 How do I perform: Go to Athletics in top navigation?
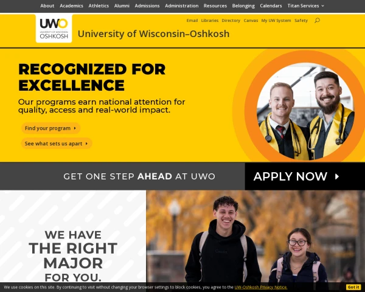click(99, 6)
